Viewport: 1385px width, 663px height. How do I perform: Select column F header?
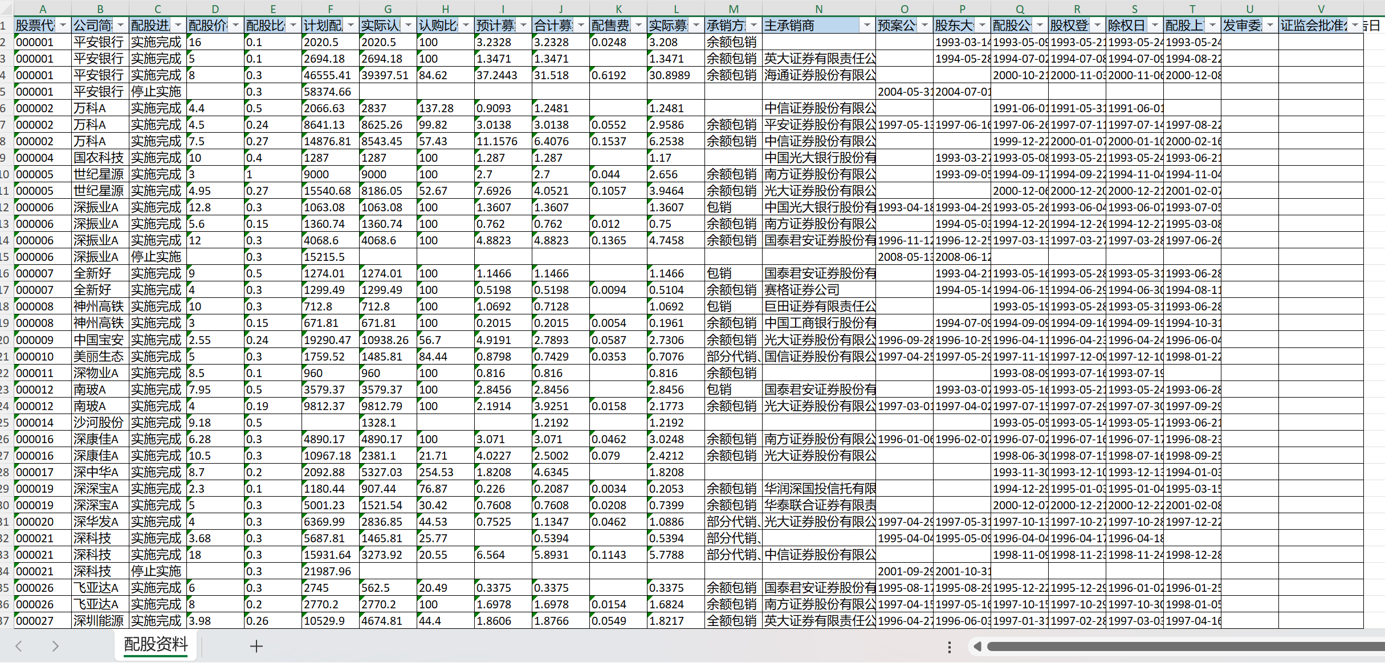tap(330, 9)
